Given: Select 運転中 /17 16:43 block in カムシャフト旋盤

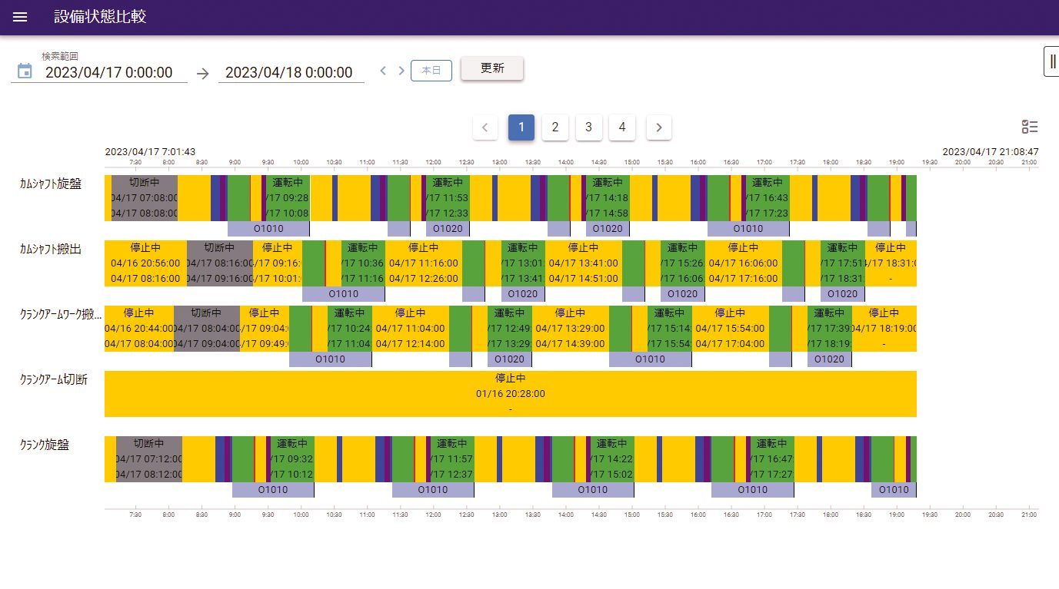Looking at the screenshot, I should point(768,198).
